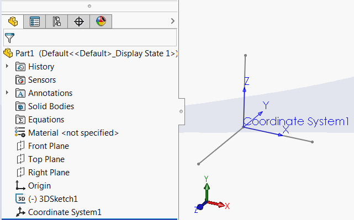The image size is (354, 220).
Task: Click into the tree filter search field
Action: click(90, 37)
